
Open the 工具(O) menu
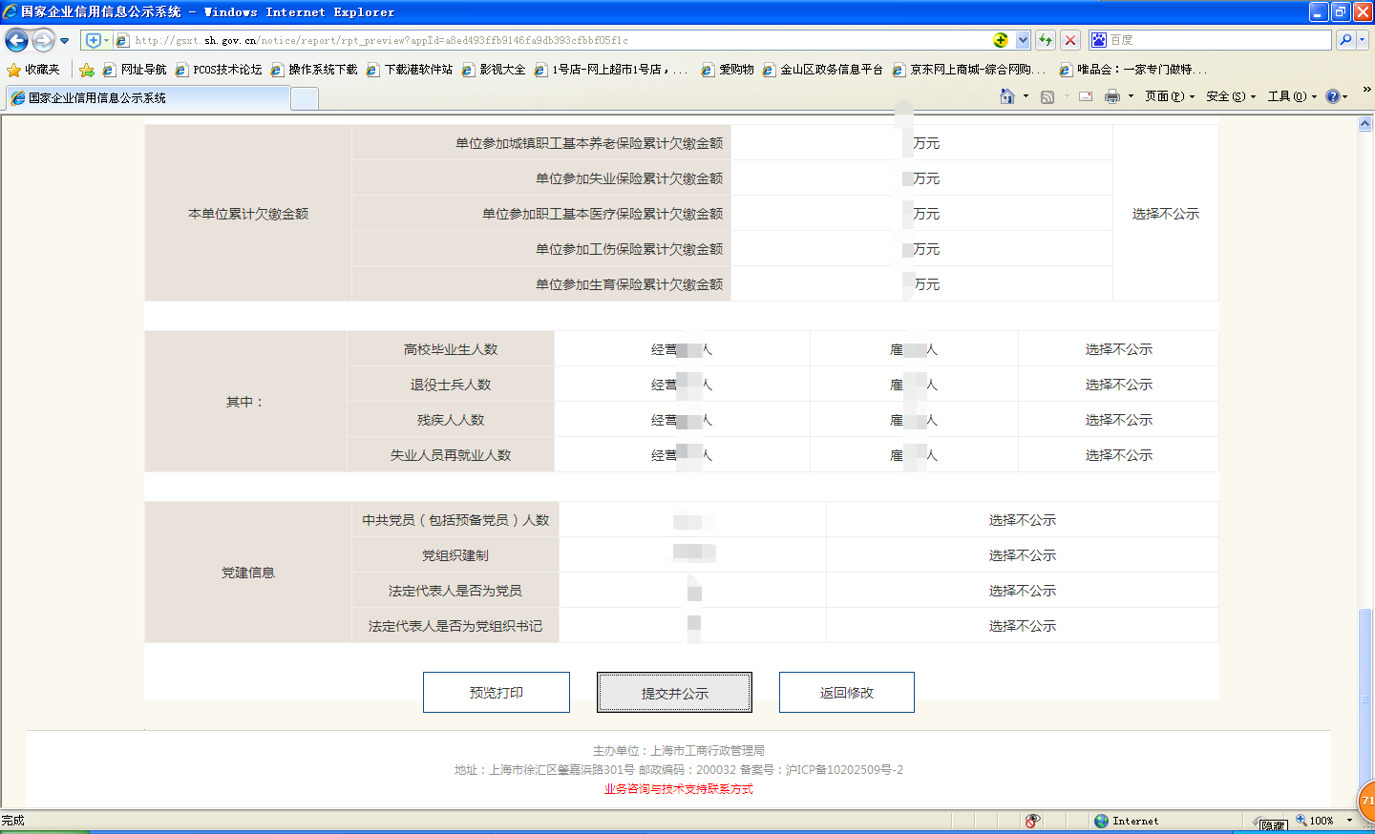(1291, 96)
